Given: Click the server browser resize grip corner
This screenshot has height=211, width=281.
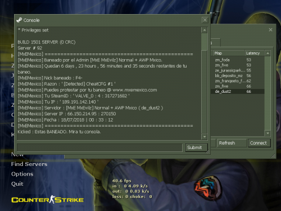Looking at the screenshot, I should [274, 156].
